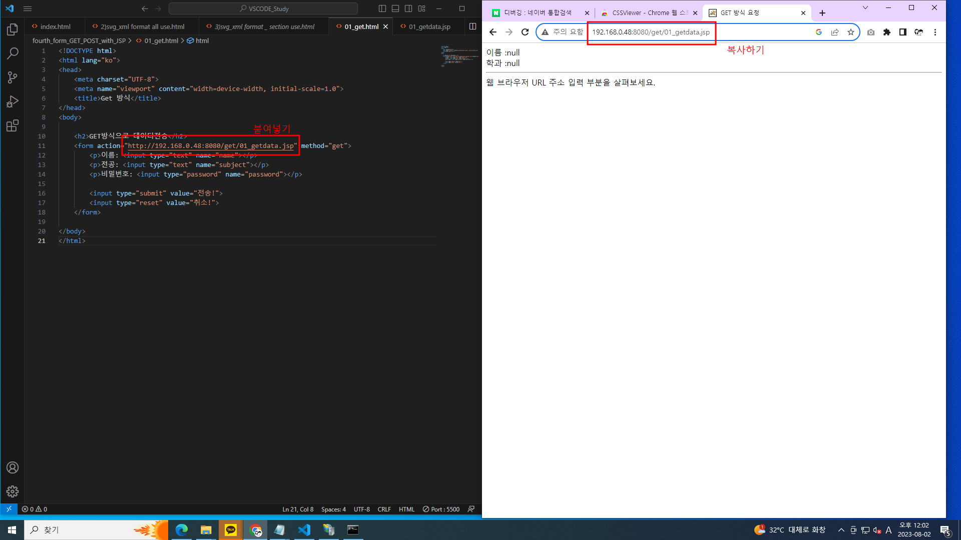Screen dimensions: 961x540
Task: Open the Extensions view
Action: [13, 125]
